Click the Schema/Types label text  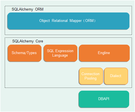[x=24, y=53]
